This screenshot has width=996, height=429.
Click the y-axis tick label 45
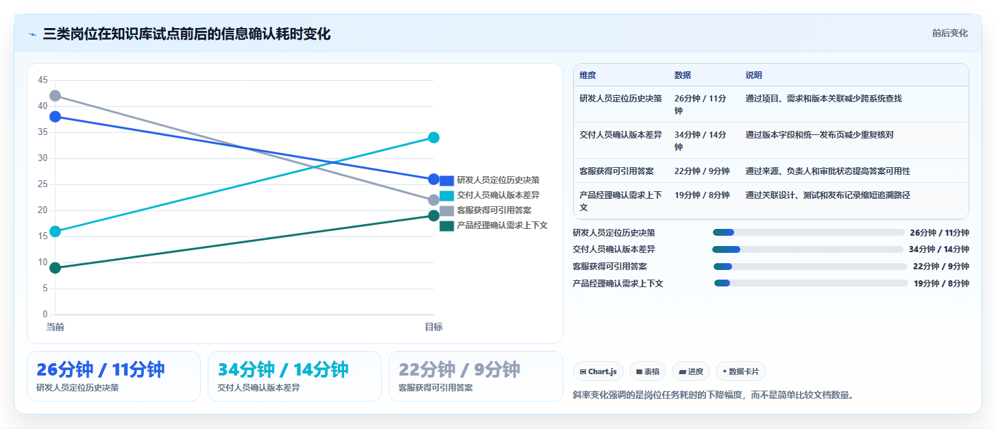pos(42,80)
